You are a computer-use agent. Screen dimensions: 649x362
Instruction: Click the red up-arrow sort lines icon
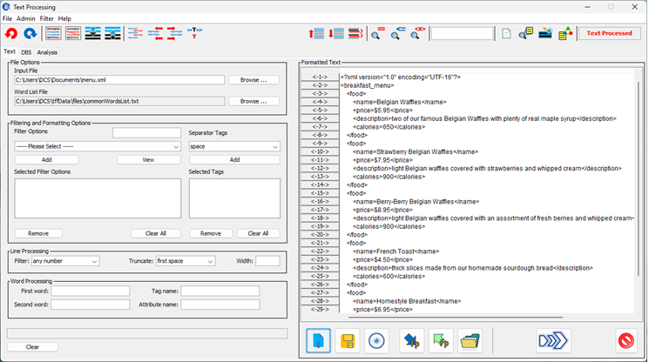(316, 33)
